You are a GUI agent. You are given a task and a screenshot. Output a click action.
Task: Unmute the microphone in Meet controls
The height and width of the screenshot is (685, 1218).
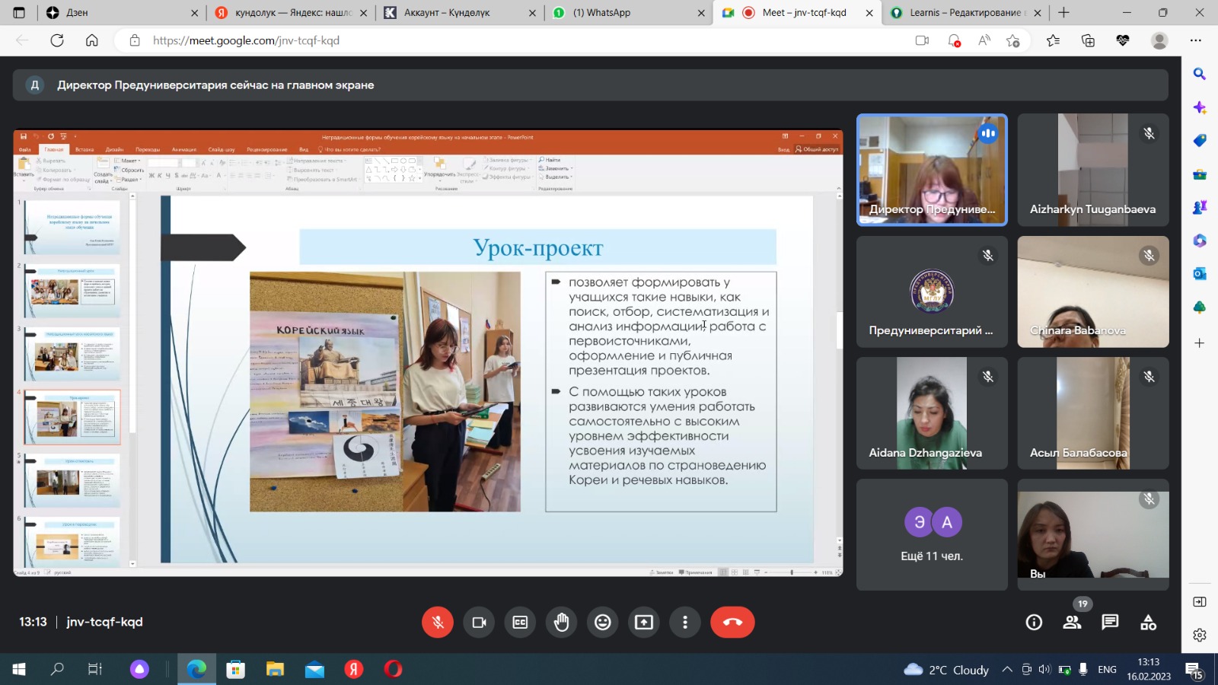(438, 623)
